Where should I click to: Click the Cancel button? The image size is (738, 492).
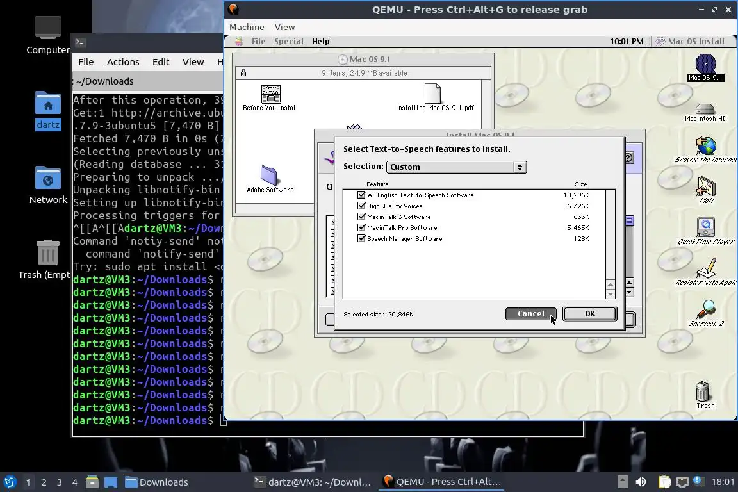[530, 313]
